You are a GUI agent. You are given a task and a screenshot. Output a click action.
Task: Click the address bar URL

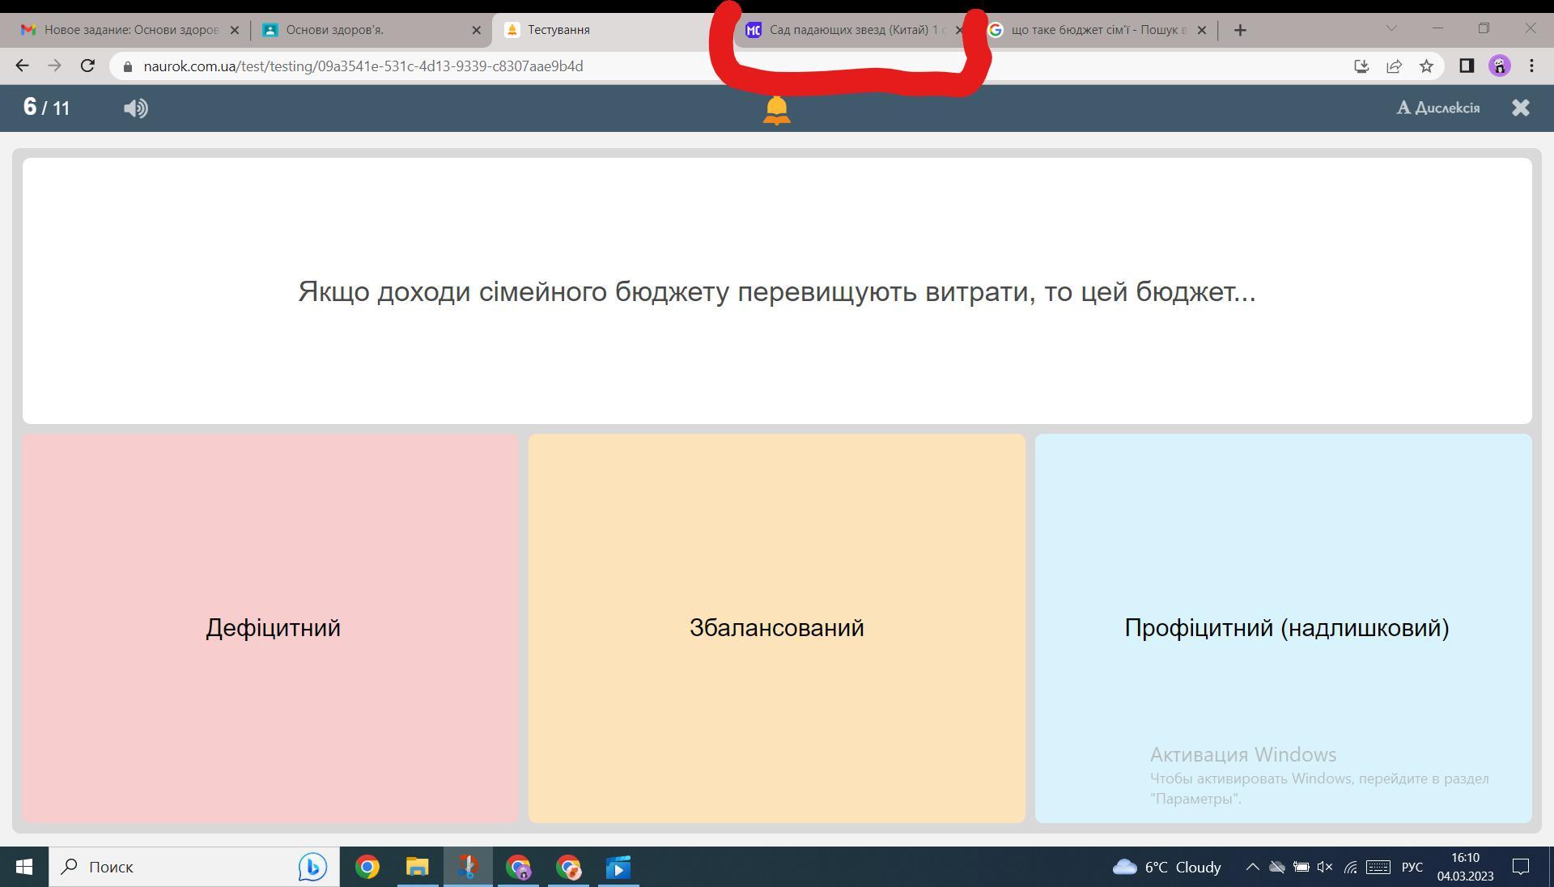pos(363,66)
